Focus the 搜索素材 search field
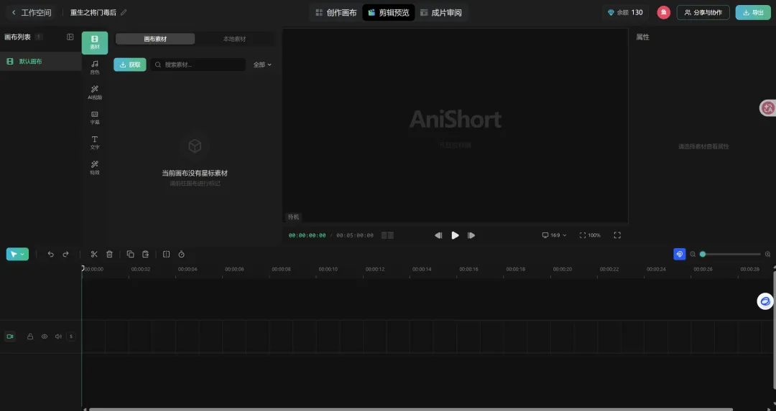 (198, 65)
